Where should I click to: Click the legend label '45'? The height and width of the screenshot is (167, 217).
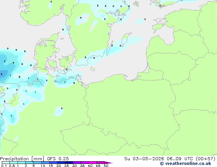pos(98,166)
